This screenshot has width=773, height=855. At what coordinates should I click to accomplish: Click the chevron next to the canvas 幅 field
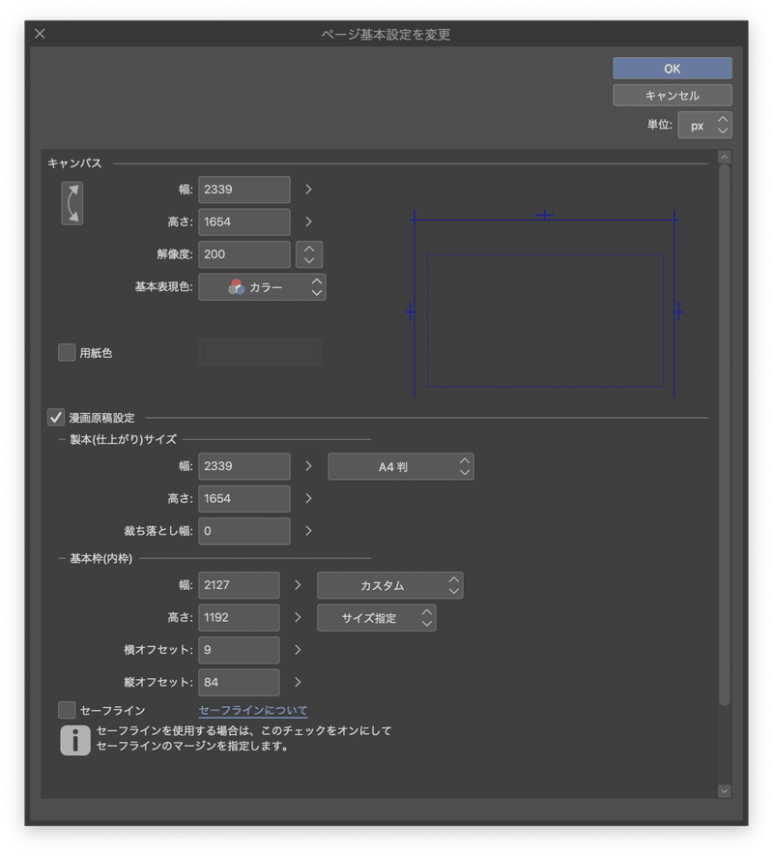tap(307, 190)
